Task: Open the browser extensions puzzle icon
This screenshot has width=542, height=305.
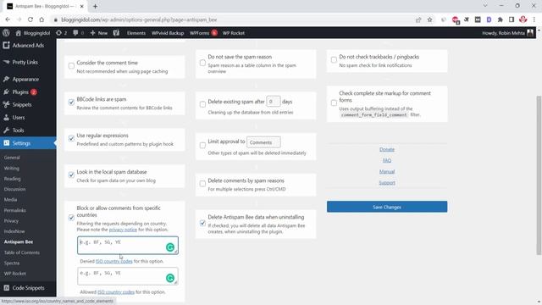Action: (x=501, y=19)
